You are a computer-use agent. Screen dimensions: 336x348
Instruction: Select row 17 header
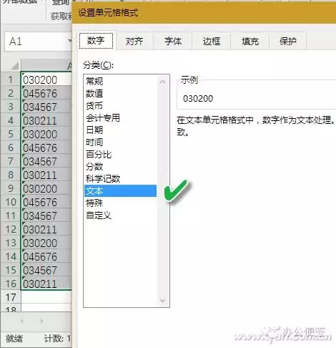pyautogui.click(x=11, y=297)
